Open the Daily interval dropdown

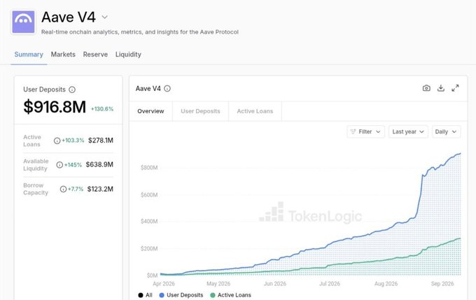click(x=446, y=131)
